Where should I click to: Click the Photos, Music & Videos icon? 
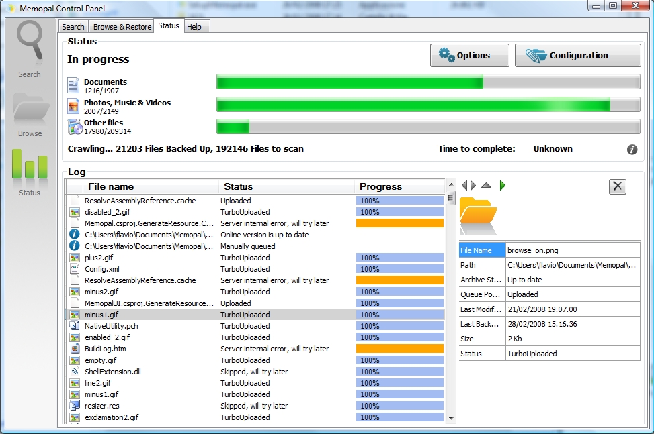pos(73,106)
